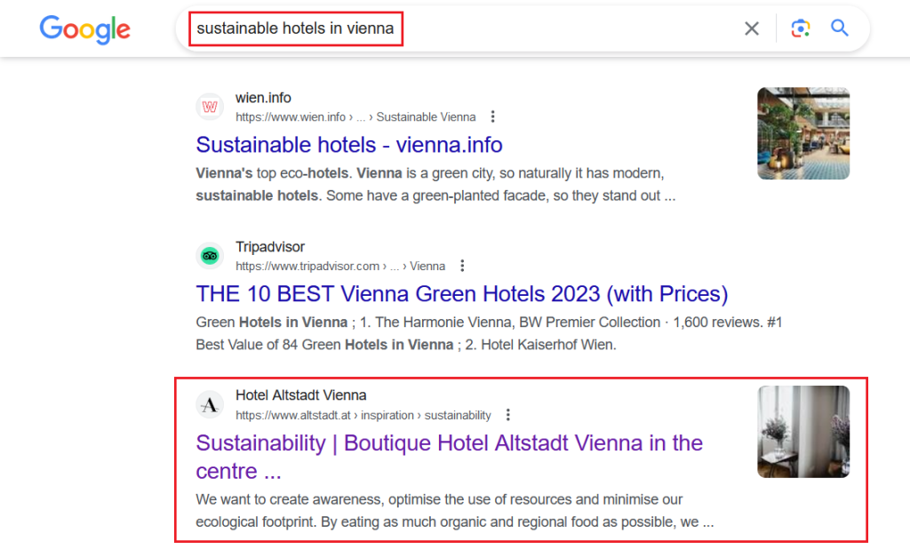Click the Tripadvisor owl favicon

point(210,256)
